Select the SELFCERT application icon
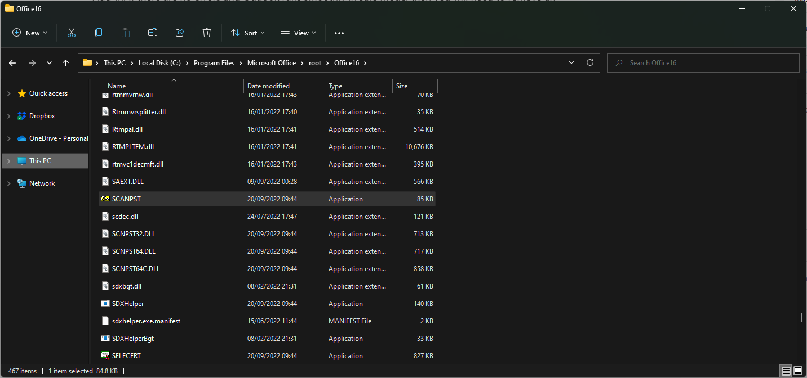Viewport: 807px width, 378px height. [x=105, y=356]
